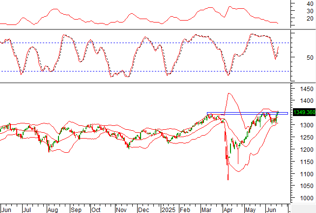Image resolution: width=316 pixels, height=213 pixels.
Task: Click the 1349.360 current price label
Action: (x=304, y=112)
